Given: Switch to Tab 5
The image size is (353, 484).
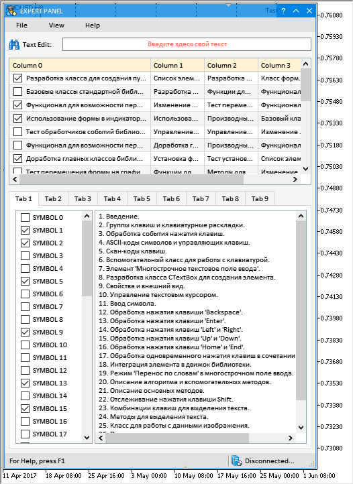Looking at the screenshot, I should click(x=142, y=199).
